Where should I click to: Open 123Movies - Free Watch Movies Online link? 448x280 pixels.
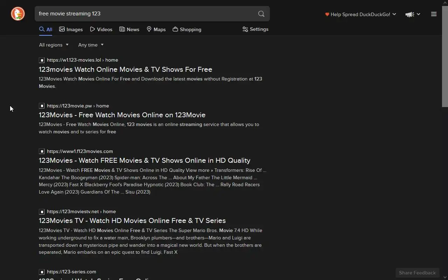tap(122, 115)
